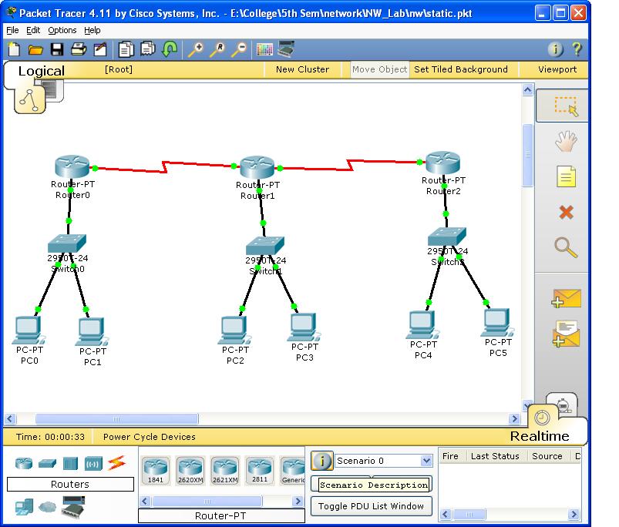
Task: Select the End Devices category icon
Action: (x=24, y=507)
